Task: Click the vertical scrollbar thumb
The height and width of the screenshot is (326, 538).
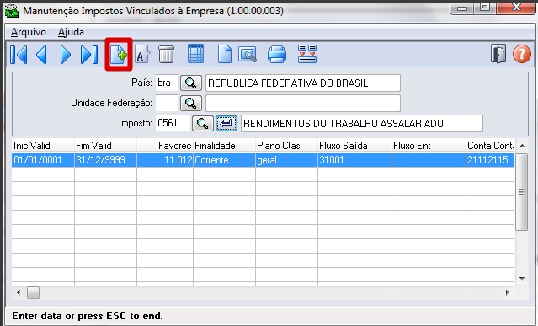Action: click(521, 192)
